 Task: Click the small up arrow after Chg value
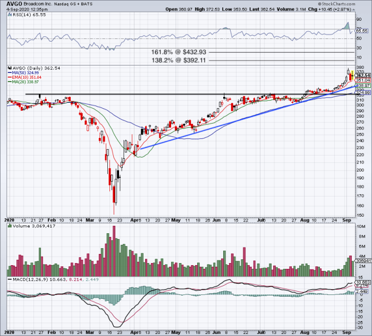353,10
